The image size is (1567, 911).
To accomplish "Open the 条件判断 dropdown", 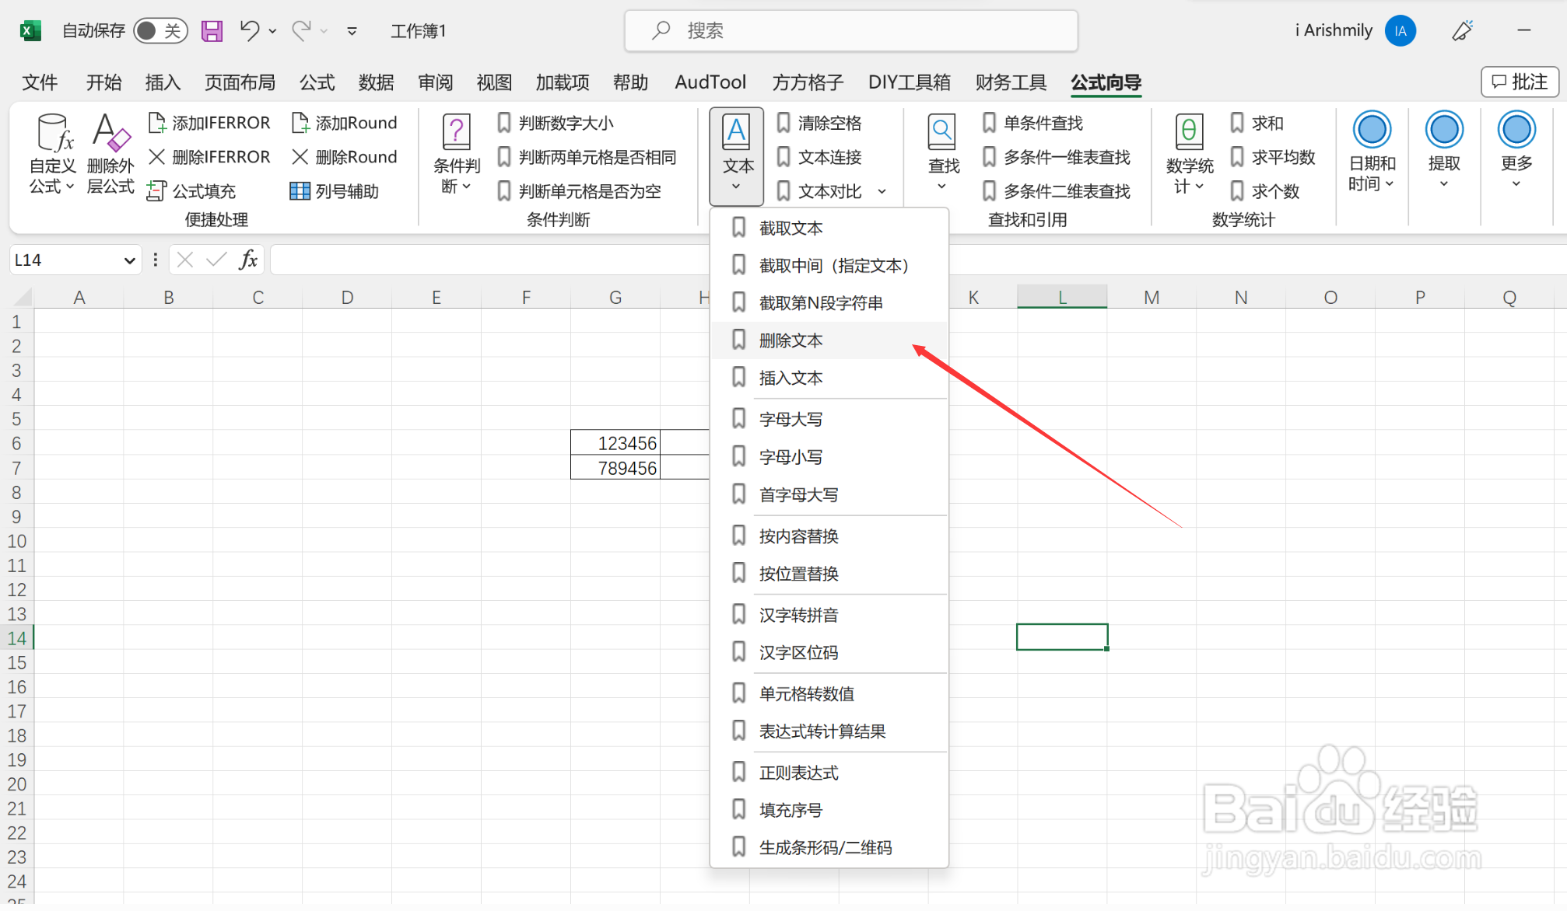I will [457, 154].
